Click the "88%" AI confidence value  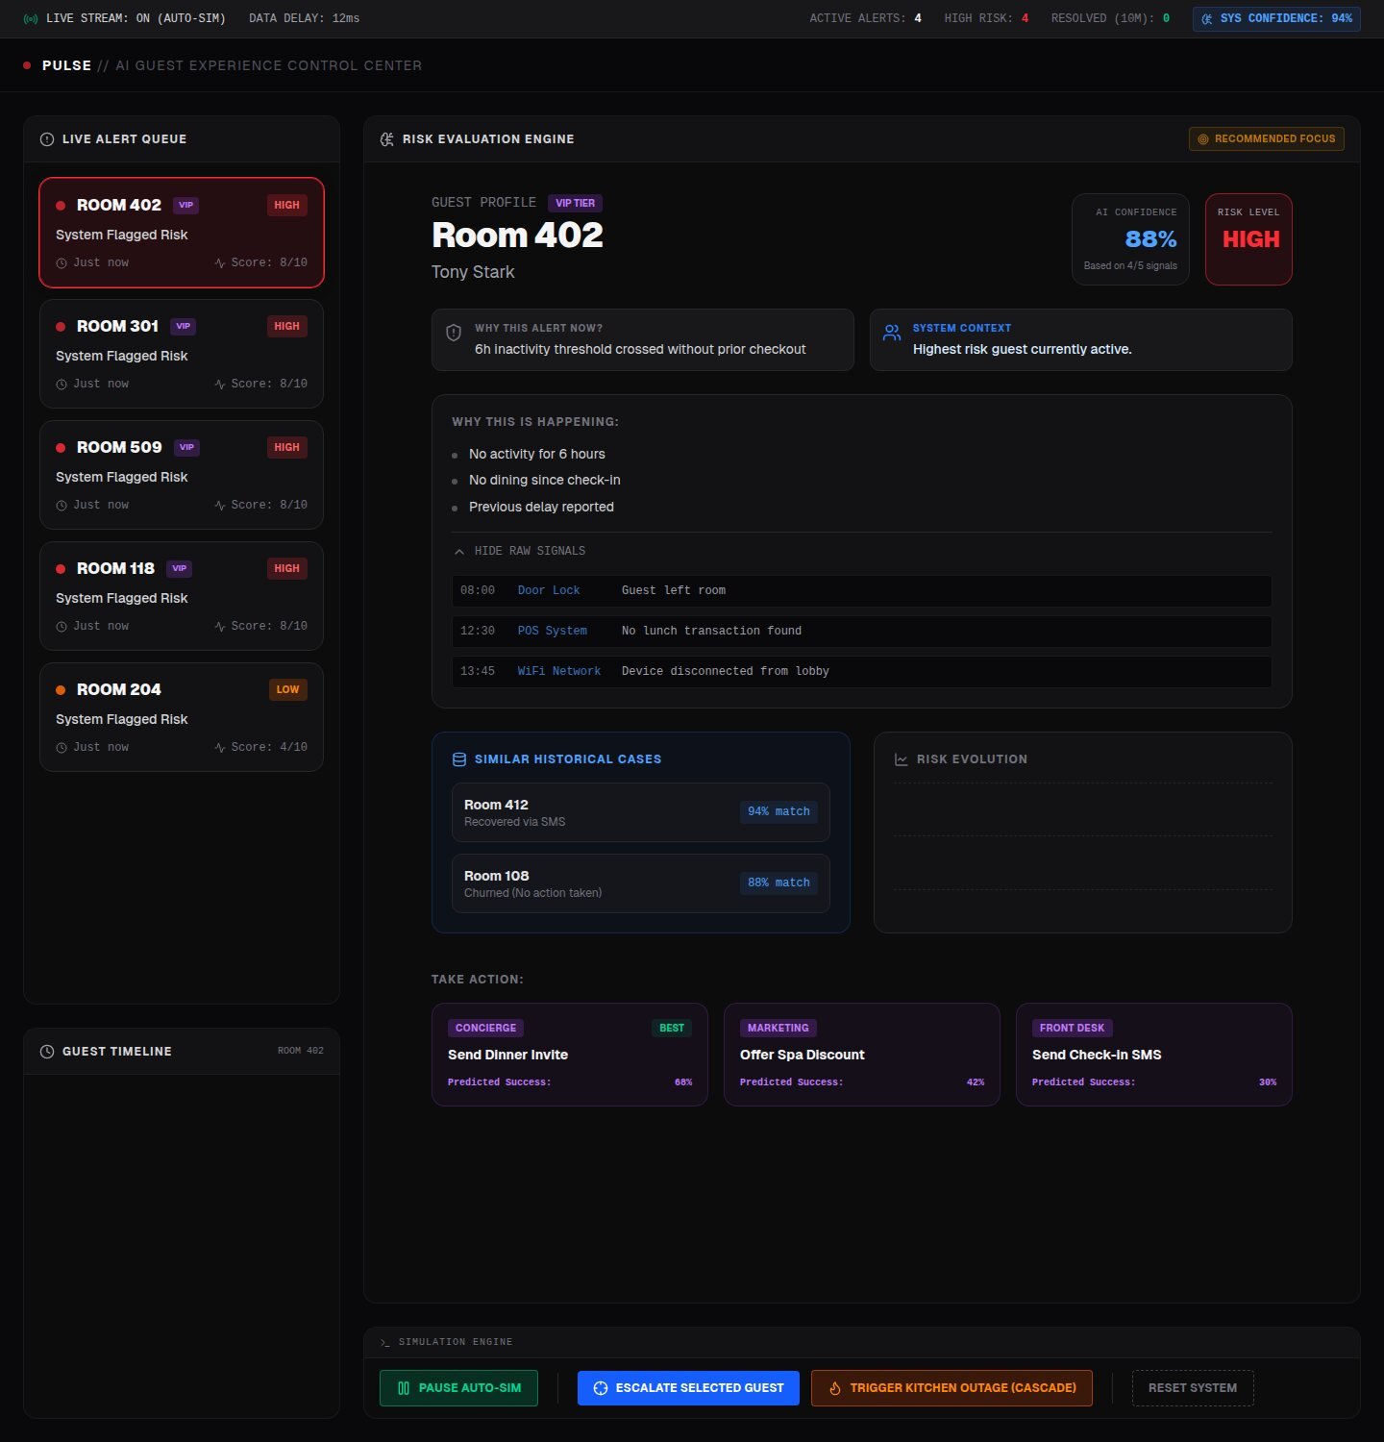1150,239
